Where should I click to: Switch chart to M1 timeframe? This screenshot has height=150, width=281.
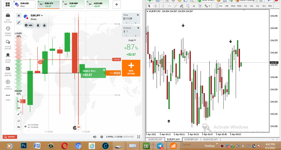click(x=221, y=6)
